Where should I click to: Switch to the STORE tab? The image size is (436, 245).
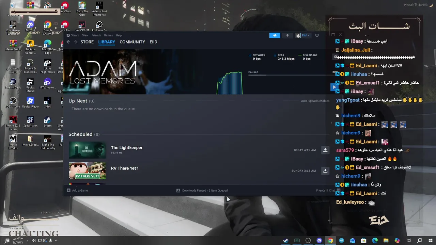tap(87, 42)
